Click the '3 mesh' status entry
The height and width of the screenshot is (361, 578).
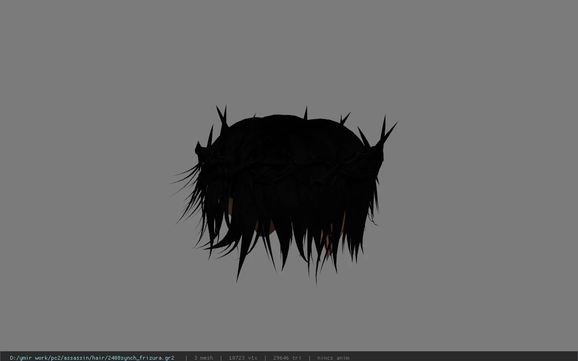(x=204, y=358)
